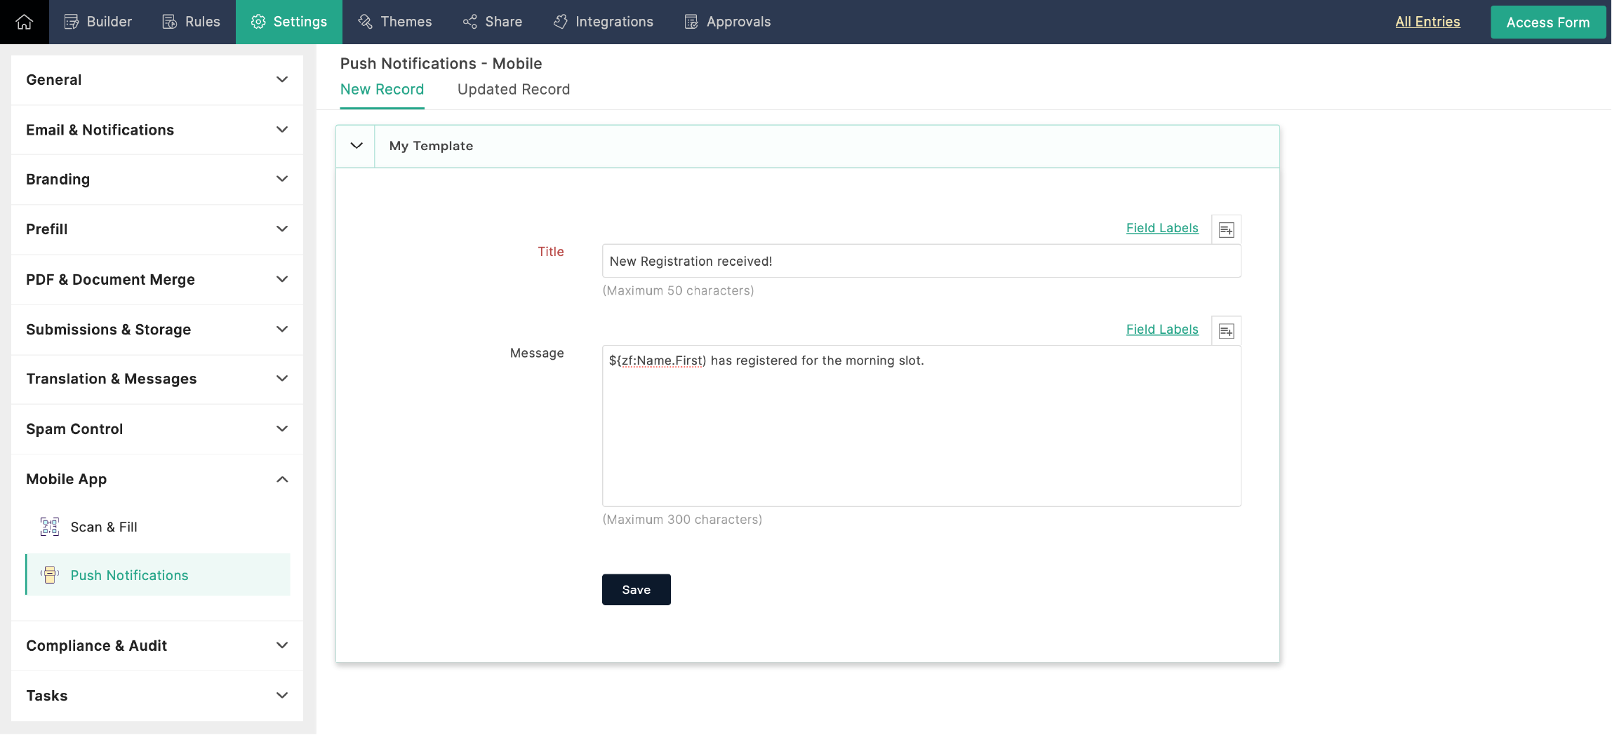Click into the Title input field
1612x735 pixels.
click(x=921, y=261)
